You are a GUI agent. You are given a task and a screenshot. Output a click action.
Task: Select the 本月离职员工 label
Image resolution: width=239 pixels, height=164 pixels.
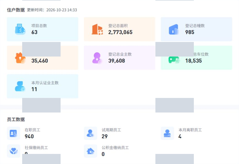[x=190, y=130]
